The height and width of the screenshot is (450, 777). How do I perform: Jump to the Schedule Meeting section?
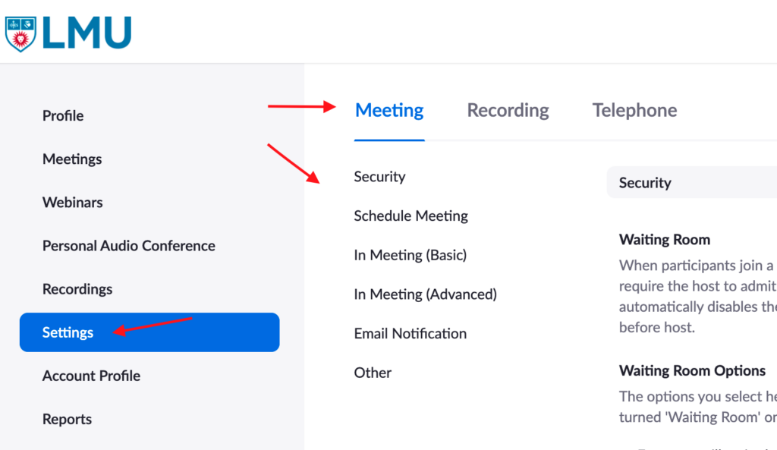pos(411,216)
